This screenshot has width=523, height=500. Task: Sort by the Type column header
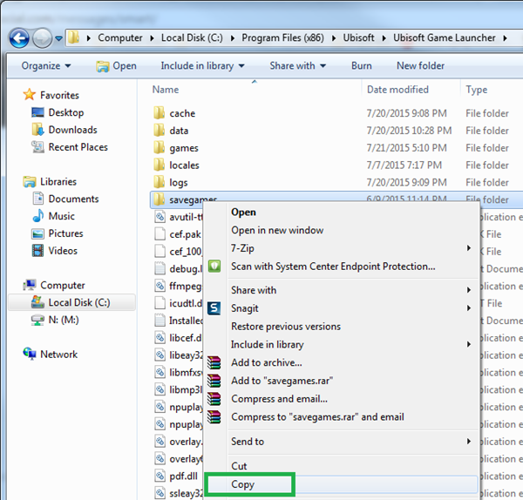[476, 90]
